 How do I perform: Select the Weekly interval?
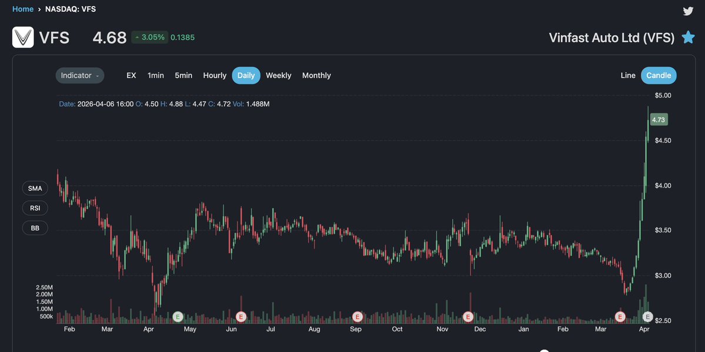pos(278,76)
